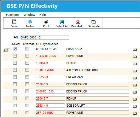This screenshot has width=140, height=117.
Task: Click the 1510 DE-UNK type field
Action: click(50, 70)
